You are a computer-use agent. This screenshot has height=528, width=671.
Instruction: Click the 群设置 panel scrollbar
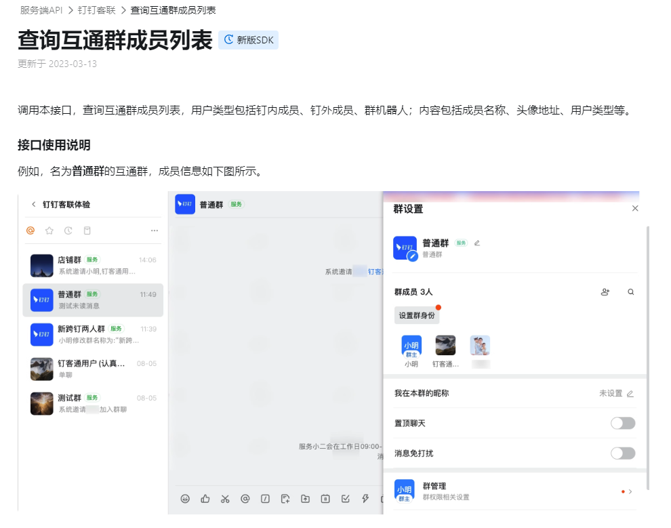point(648,358)
